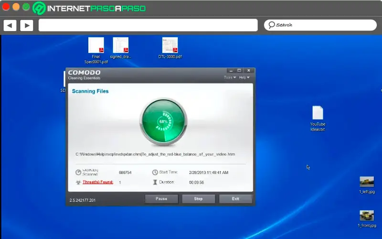Click the Duration label

click(167, 182)
